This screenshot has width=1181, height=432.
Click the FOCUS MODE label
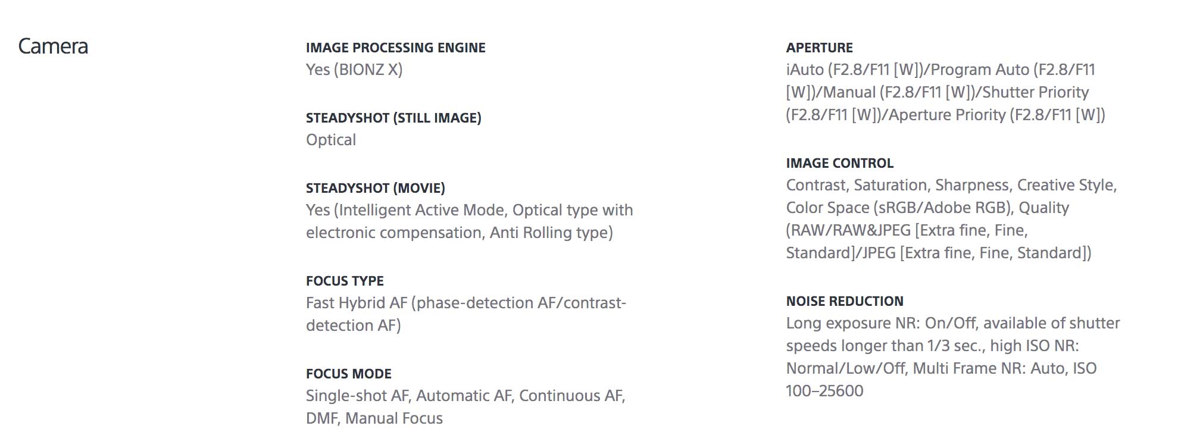[x=348, y=374]
